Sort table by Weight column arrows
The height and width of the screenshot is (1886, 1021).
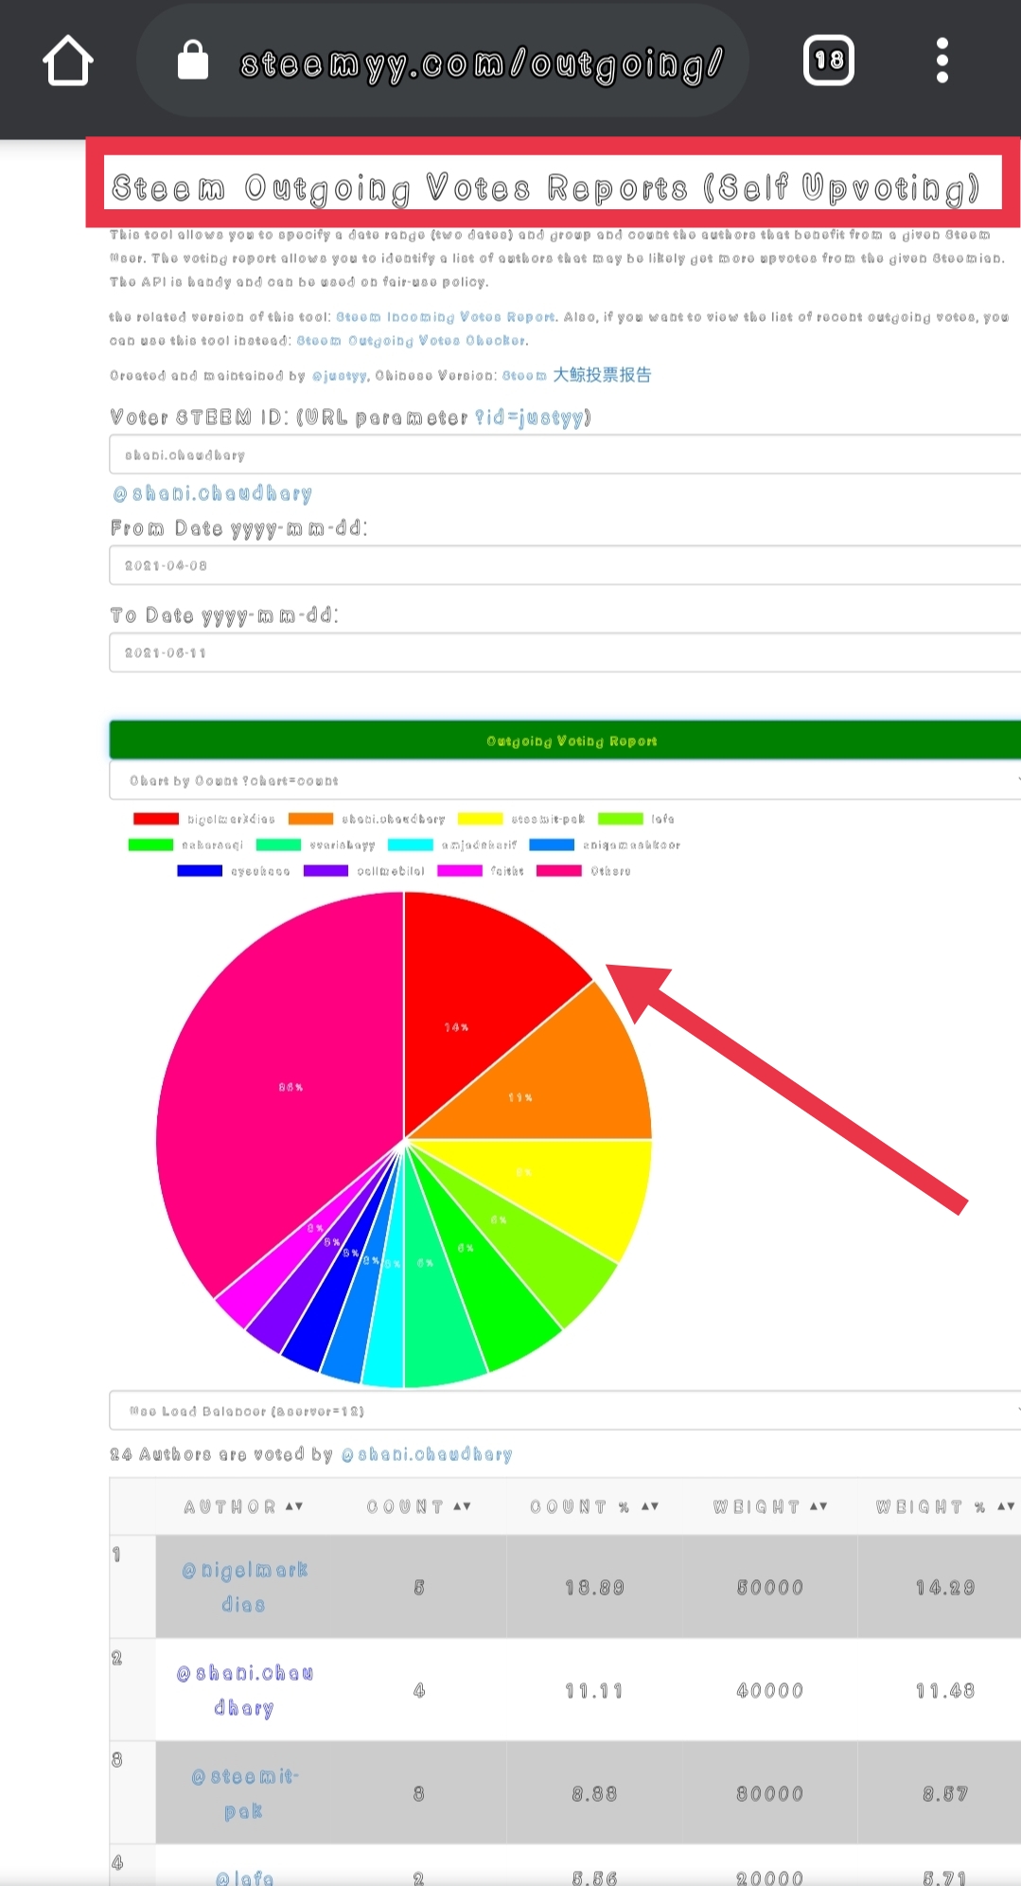819,1506
